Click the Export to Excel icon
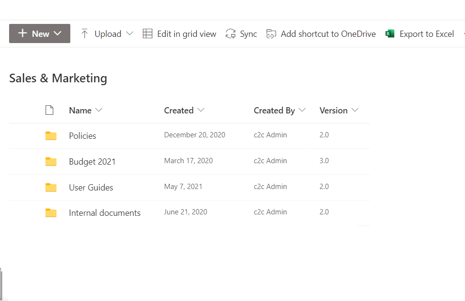The image size is (465, 301). (390, 33)
